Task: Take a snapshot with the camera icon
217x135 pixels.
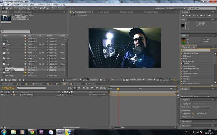Action: tap(101, 80)
